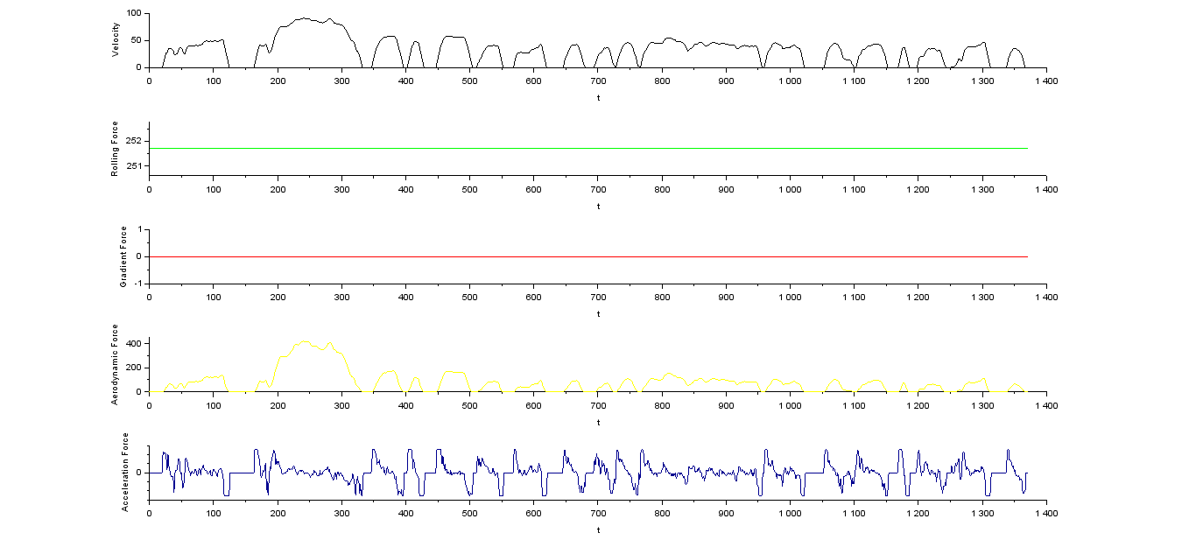The width and height of the screenshot is (1196, 540).
Task: Click the 300 x-axis tick of Gradient Force plot
Action: 341,297
